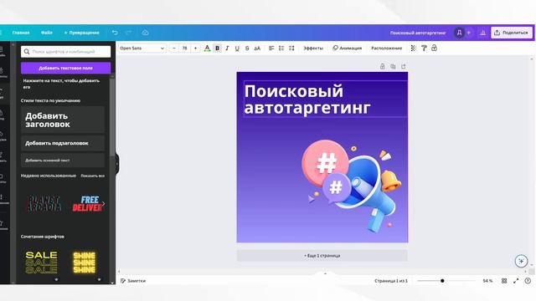Click the transparency icon in toolbar

413,48
